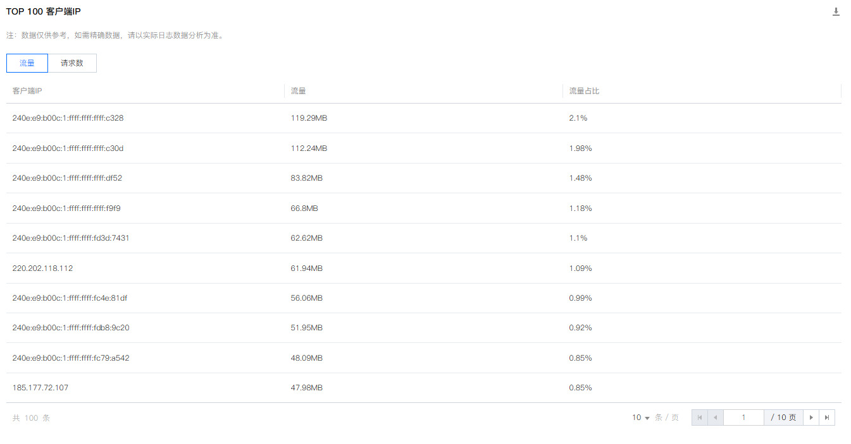The width and height of the screenshot is (851, 444).
Task: Open the 10 条/页 page size dropdown
Action: [641, 417]
